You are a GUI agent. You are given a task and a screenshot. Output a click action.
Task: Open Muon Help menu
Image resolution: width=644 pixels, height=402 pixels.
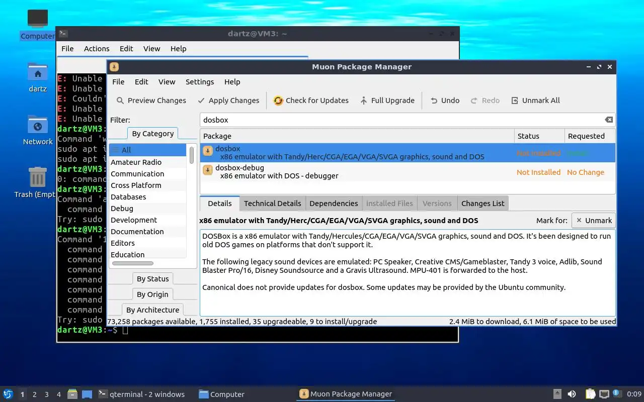pyautogui.click(x=232, y=82)
